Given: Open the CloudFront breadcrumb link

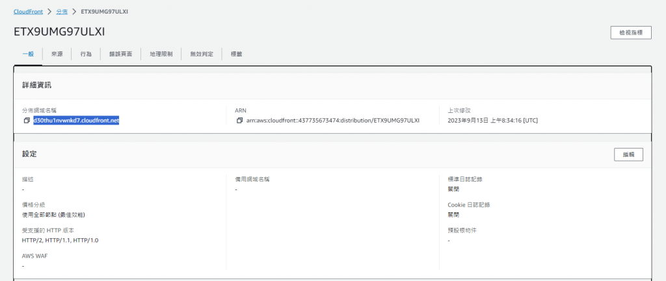Looking at the screenshot, I should click(x=28, y=12).
